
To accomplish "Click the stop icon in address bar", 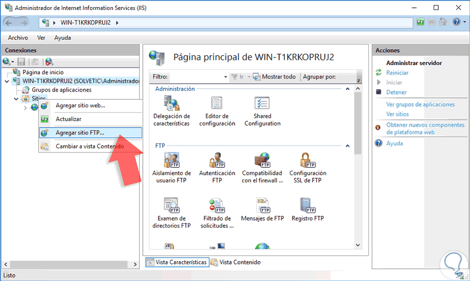I will (x=432, y=22).
